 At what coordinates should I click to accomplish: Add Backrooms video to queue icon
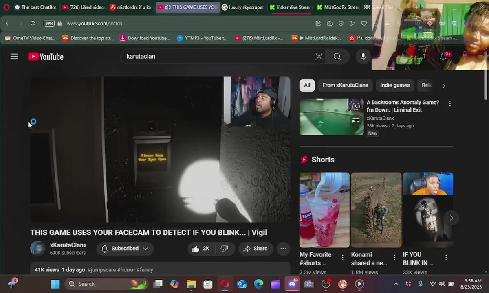tap(356, 120)
